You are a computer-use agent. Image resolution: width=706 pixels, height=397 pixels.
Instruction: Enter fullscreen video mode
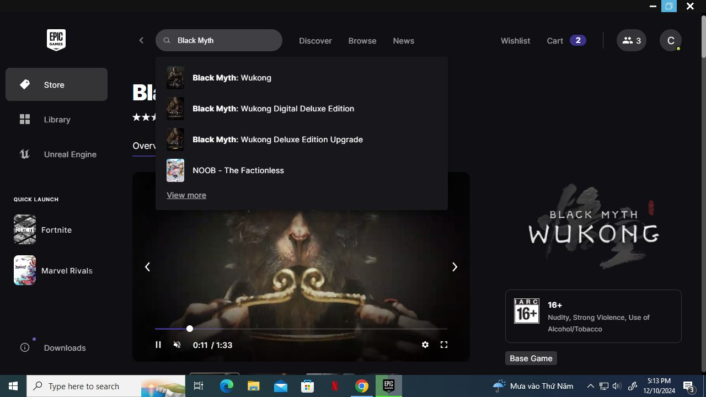(x=443, y=345)
